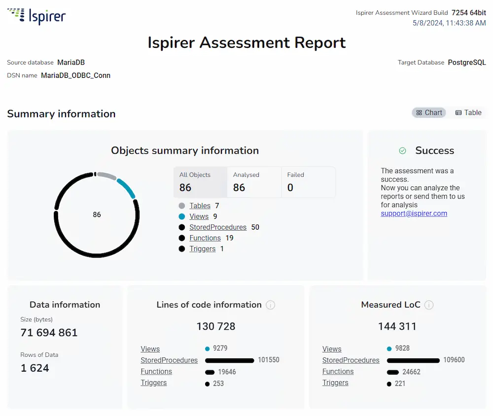Select the Analysed 86 tab
The height and width of the screenshot is (416, 493).
(254, 182)
